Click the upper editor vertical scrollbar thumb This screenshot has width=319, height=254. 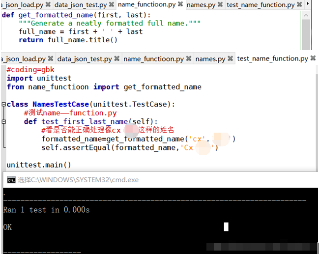(306, 34)
